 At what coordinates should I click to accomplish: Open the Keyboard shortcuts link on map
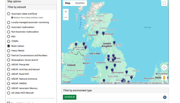pos(106,83)
